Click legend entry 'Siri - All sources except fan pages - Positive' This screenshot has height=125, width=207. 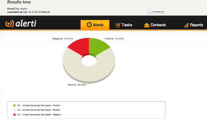(x=39, y=105)
